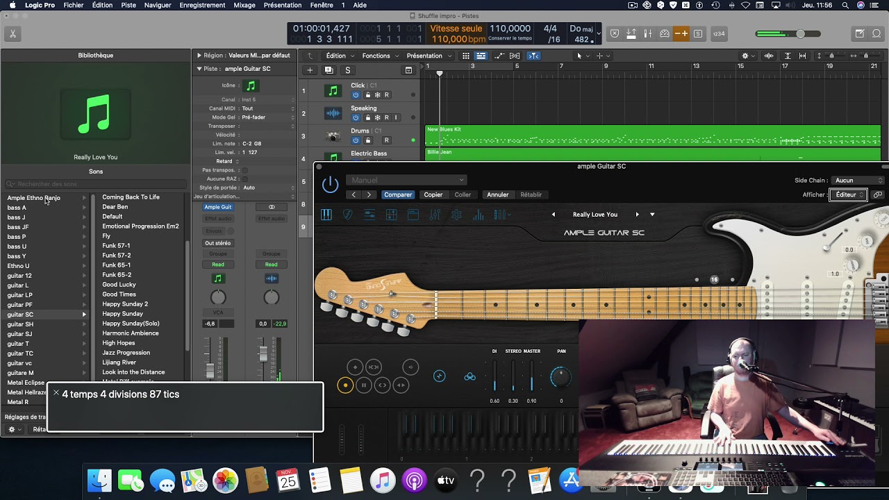The height and width of the screenshot is (500, 889).
Task: Switch to grid view icon in Tracks toolbar
Action: 465,56
